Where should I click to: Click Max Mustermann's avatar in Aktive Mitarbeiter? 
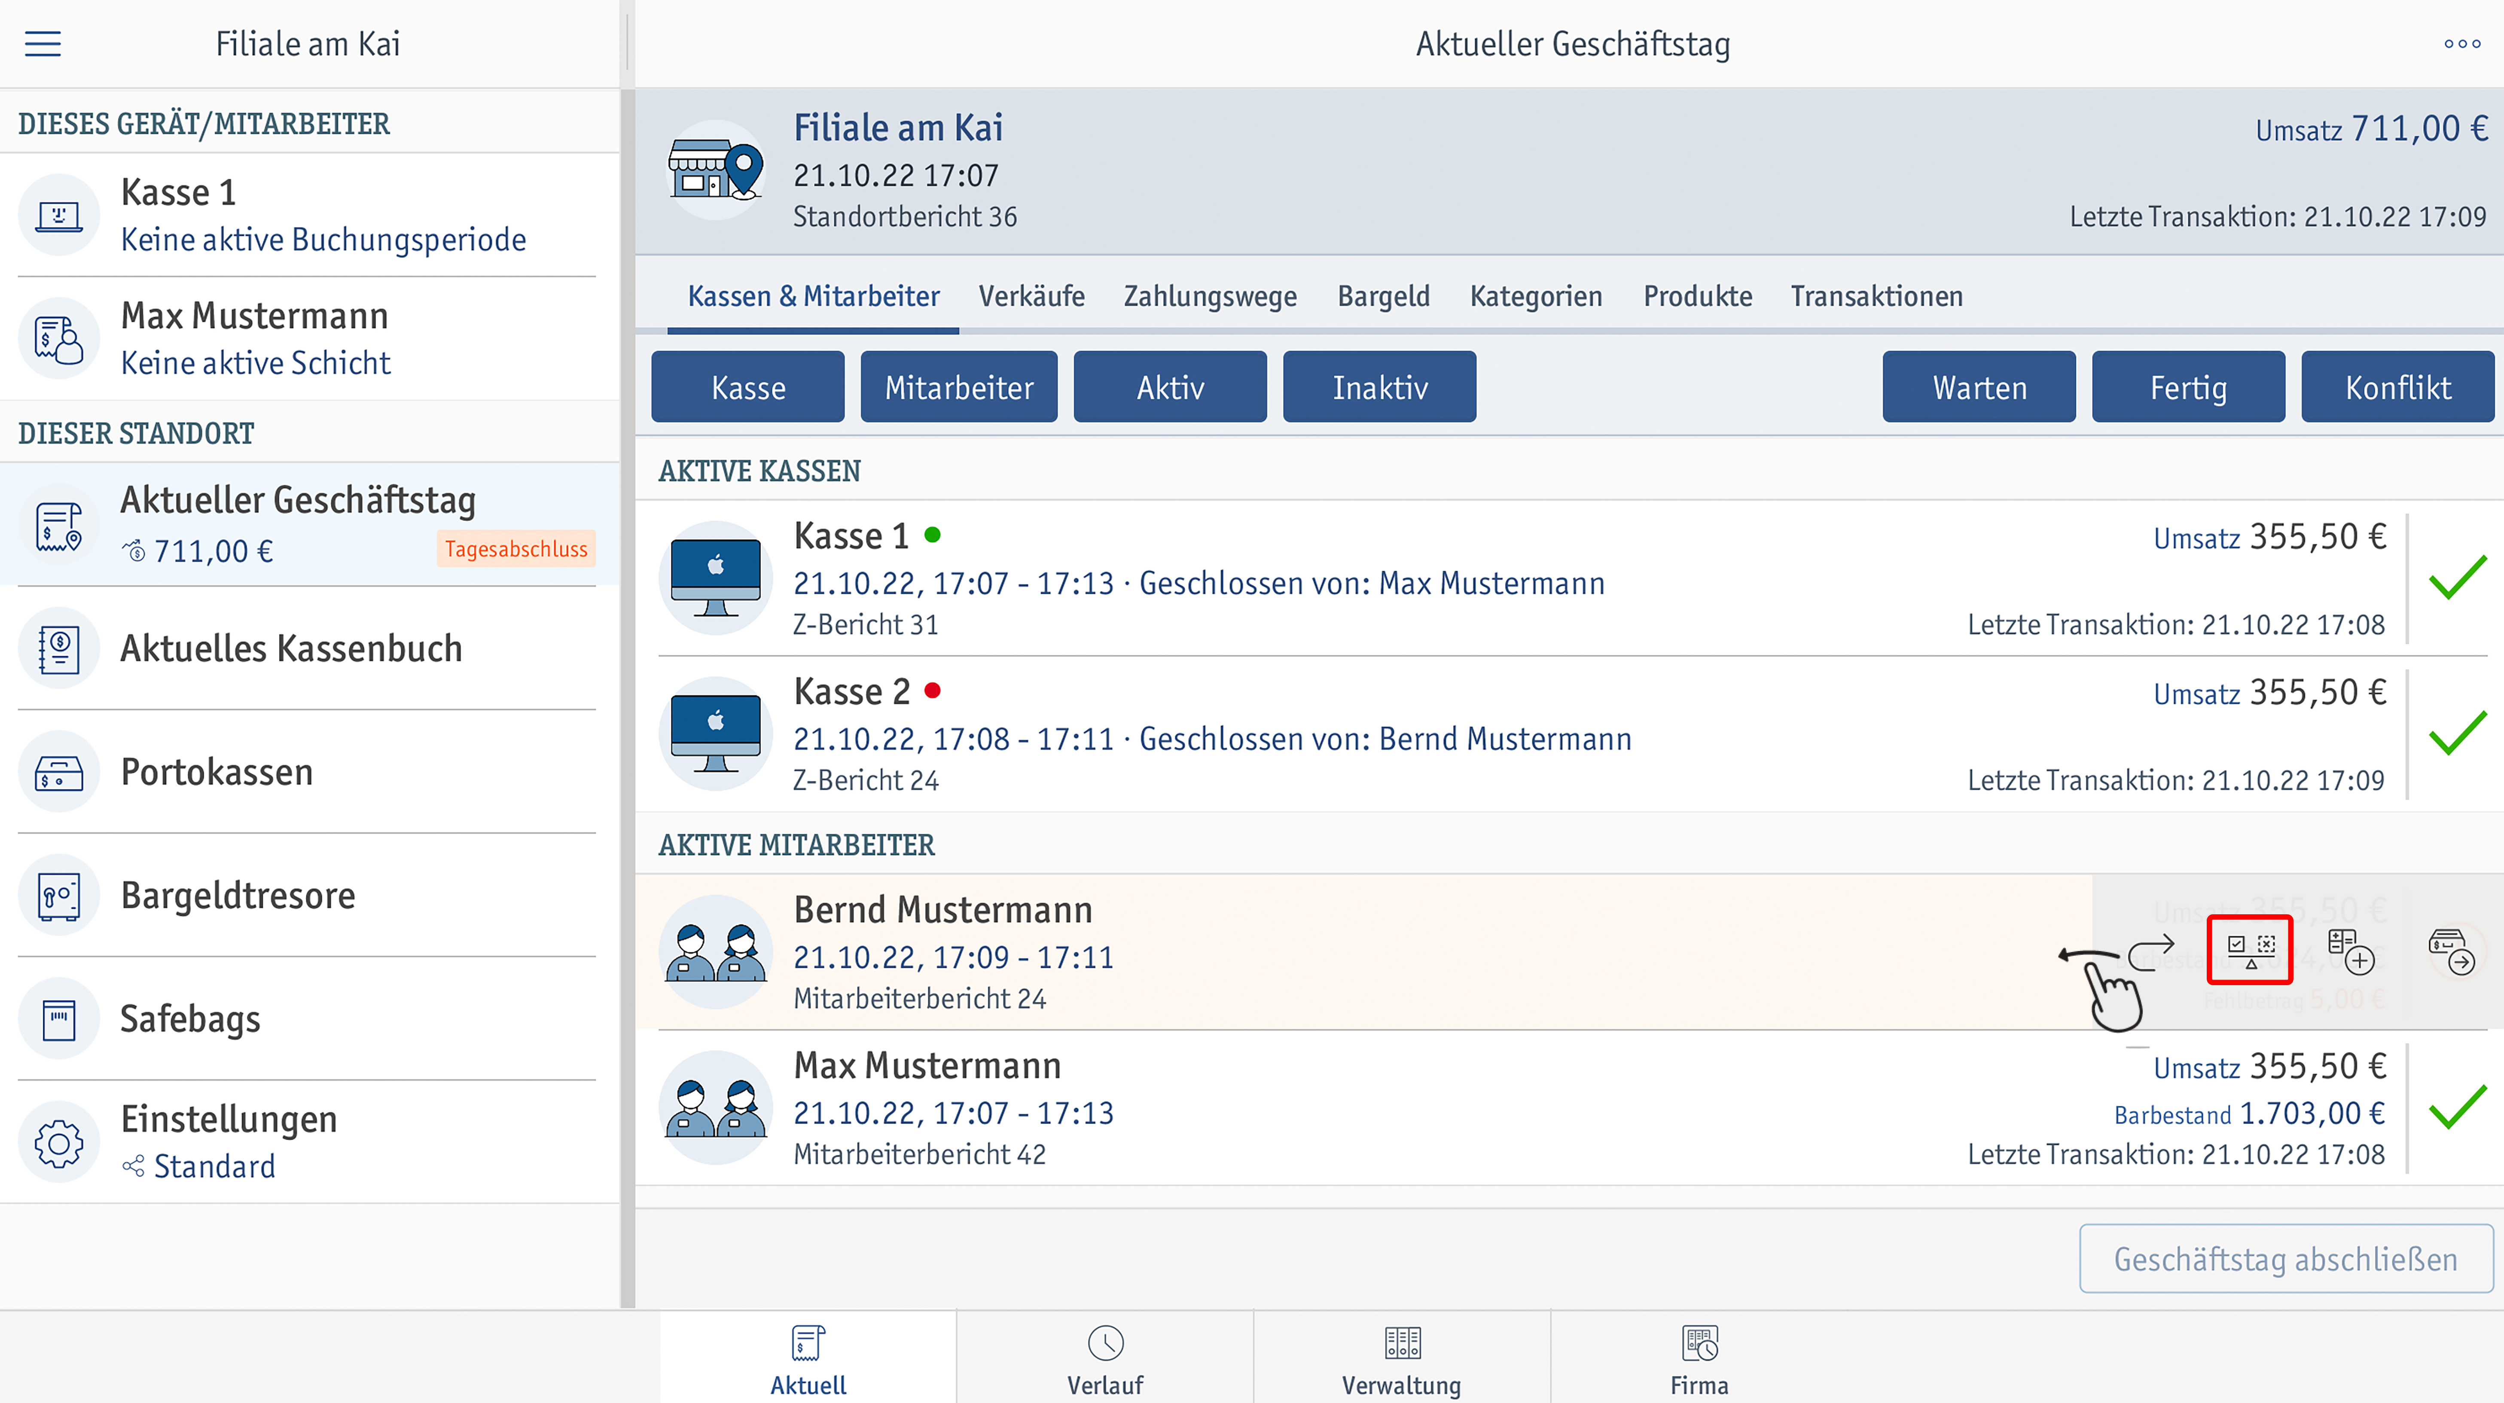(715, 1108)
